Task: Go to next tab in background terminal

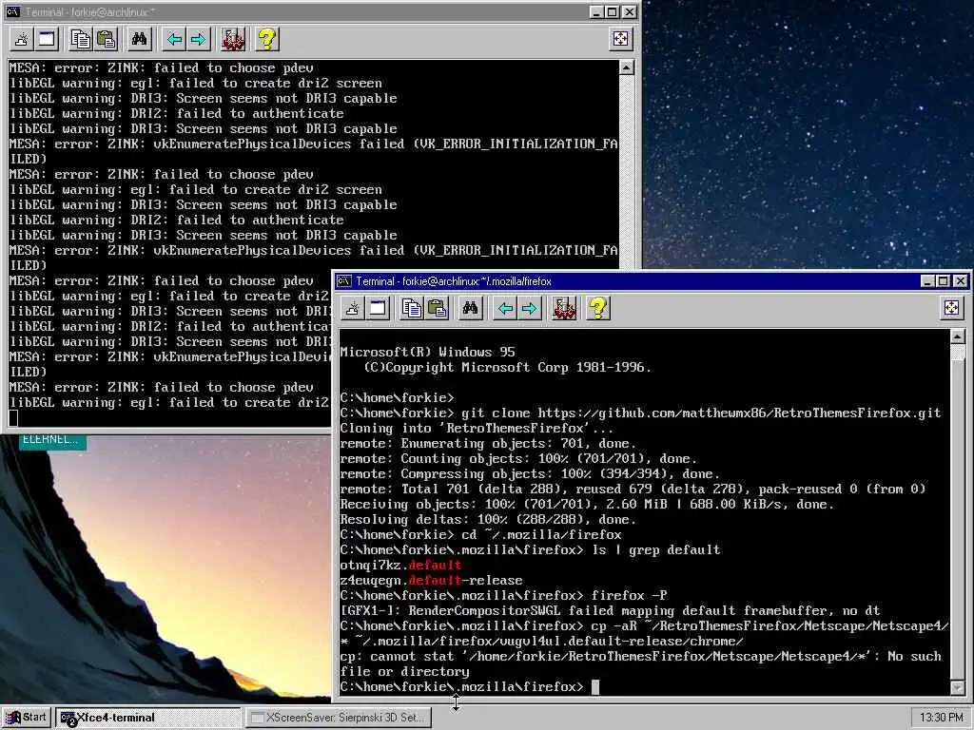Action: 199,40
